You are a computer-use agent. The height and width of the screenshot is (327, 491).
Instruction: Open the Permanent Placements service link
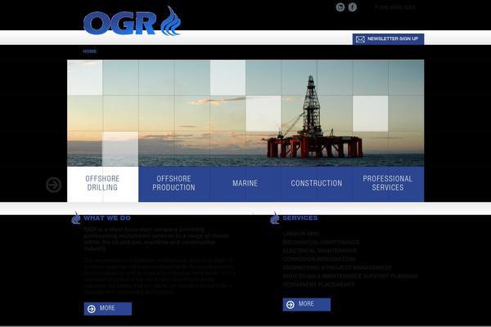tap(319, 284)
